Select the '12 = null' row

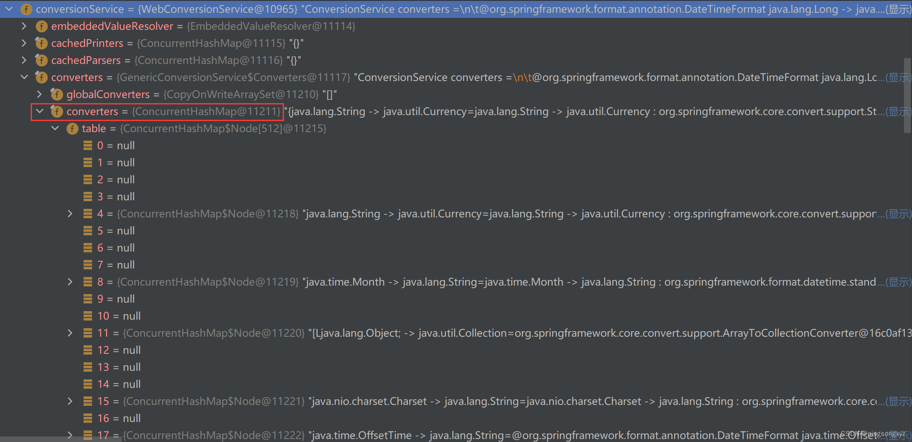coord(119,350)
